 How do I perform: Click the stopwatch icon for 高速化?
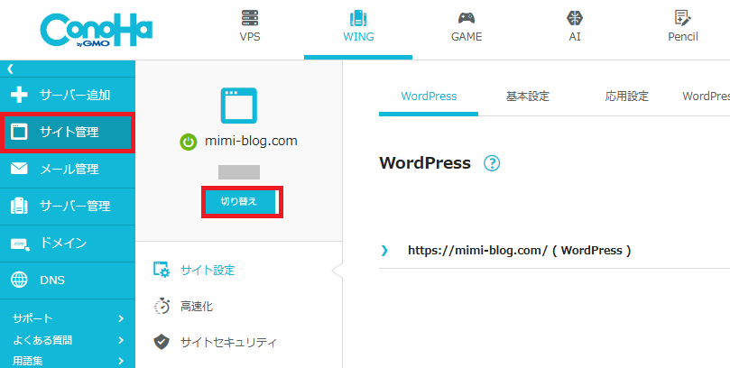click(162, 306)
